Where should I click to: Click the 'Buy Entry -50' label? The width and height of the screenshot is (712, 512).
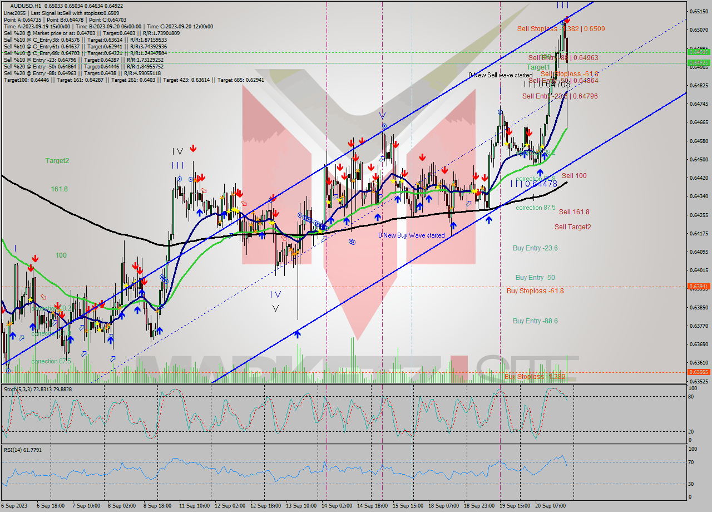coord(535,278)
